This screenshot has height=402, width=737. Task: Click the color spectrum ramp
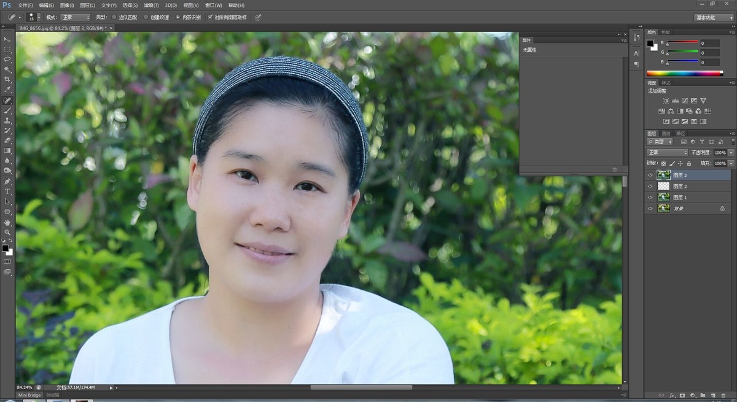point(685,73)
